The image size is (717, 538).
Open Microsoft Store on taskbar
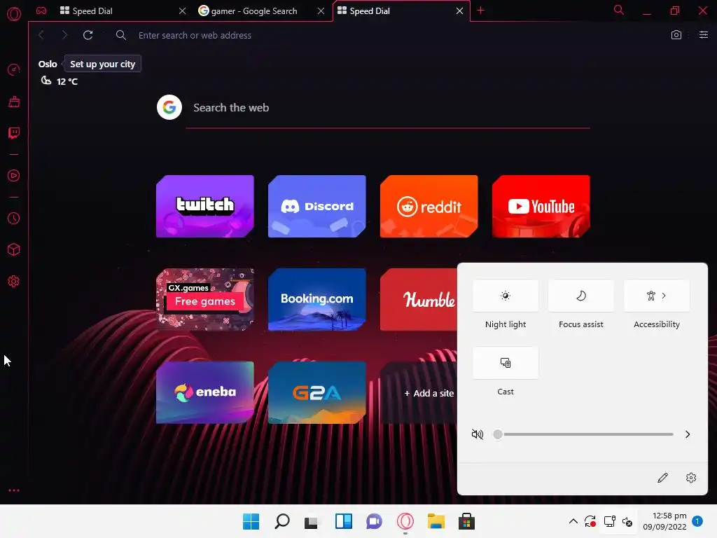(x=467, y=521)
